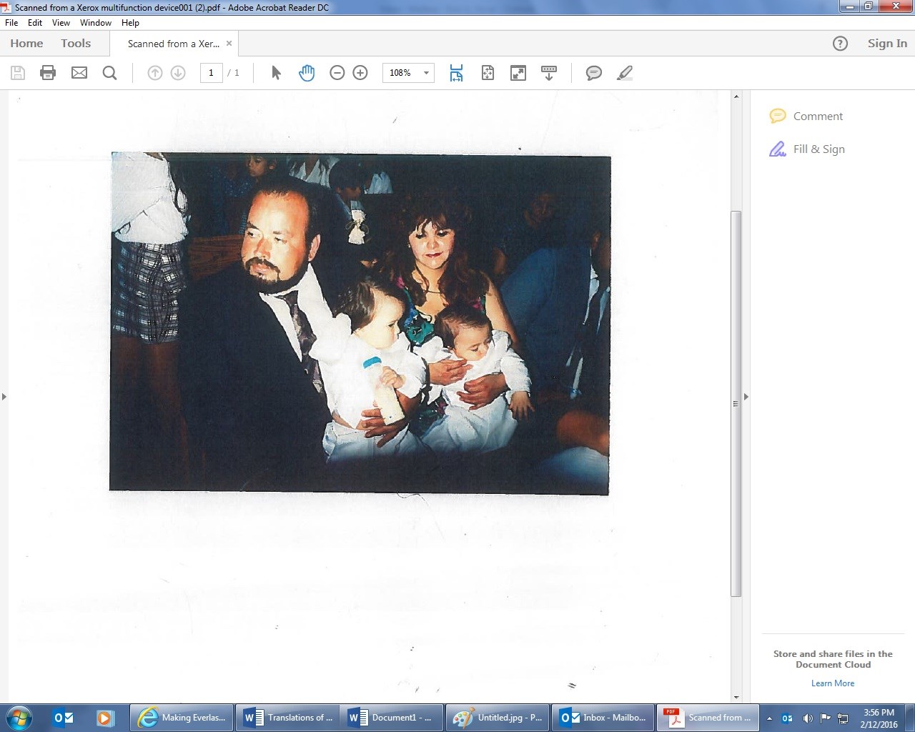Open the Edit menu
The height and width of the screenshot is (732, 915).
point(34,23)
